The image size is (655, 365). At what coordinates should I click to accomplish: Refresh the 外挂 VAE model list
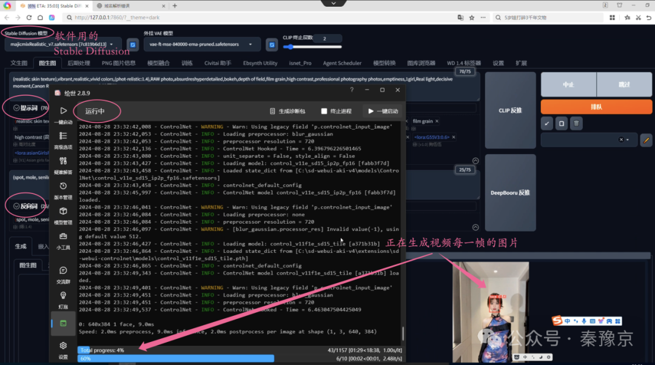coord(272,45)
